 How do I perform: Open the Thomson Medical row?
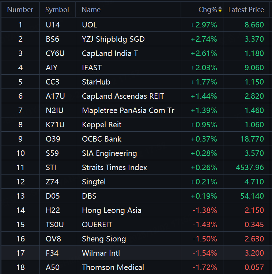(113, 267)
